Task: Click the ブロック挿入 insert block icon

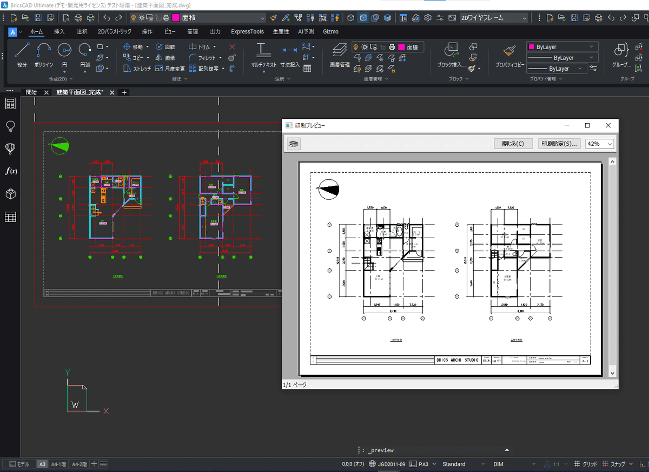Action: (451, 55)
